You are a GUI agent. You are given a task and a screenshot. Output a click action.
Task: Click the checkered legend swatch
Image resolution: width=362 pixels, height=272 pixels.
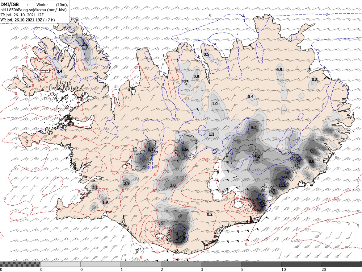[x=20, y=264]
